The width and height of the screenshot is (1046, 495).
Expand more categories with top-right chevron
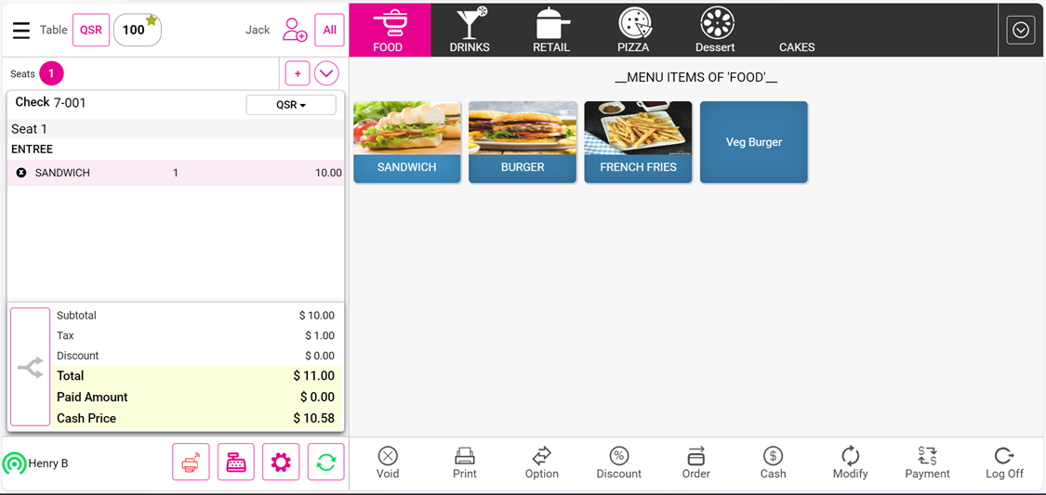(1021, 30)
